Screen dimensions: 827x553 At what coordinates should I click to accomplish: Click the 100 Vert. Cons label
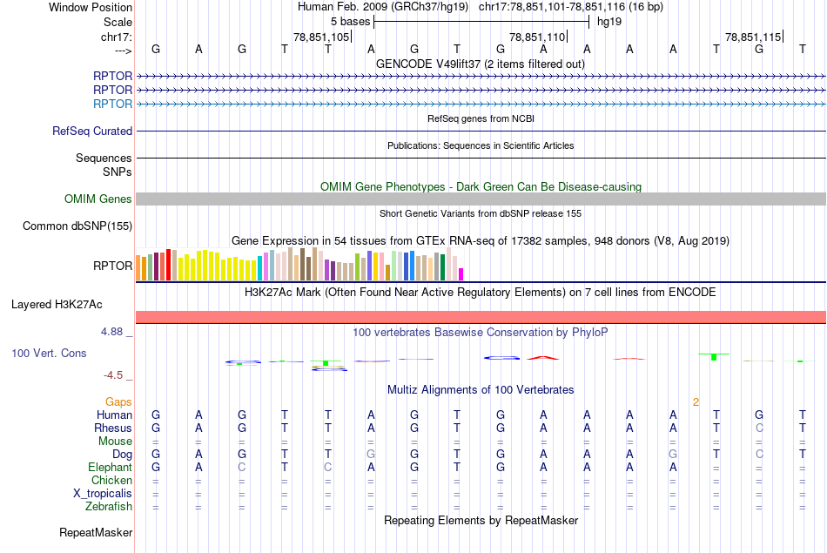tap(49, 353)
